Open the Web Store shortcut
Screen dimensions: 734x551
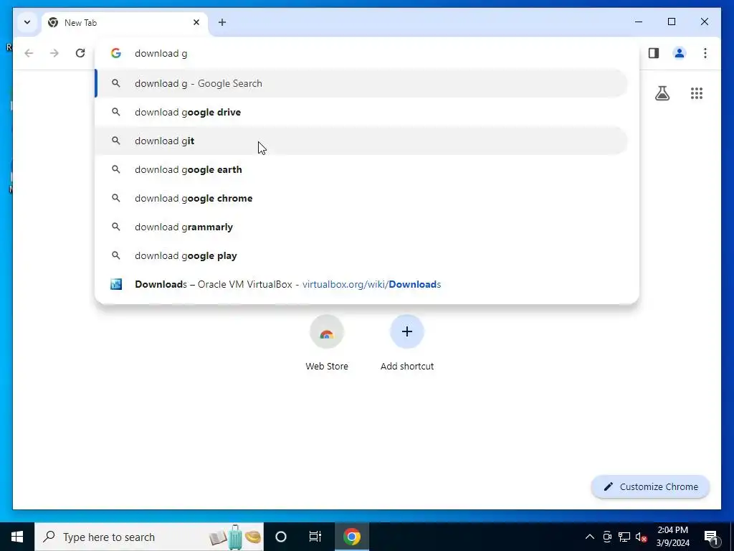(327, 343)
